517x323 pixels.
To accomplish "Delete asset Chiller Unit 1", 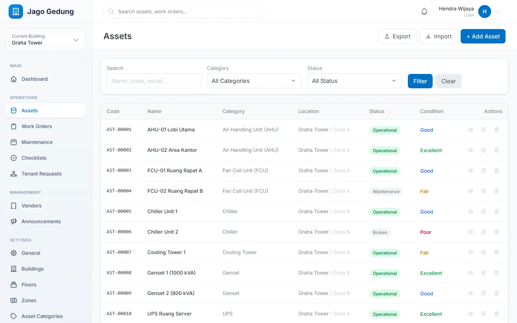I will (497, 211).
